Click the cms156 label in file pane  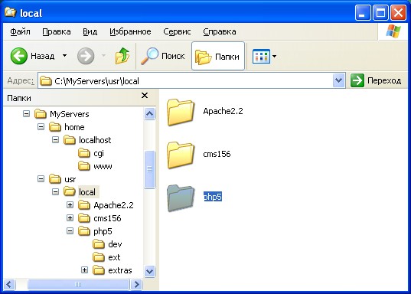217,154
